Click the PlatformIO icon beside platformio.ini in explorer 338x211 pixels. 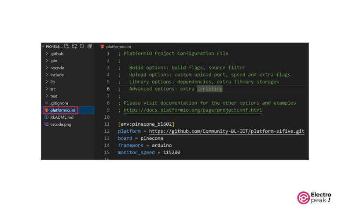[47, 110]
